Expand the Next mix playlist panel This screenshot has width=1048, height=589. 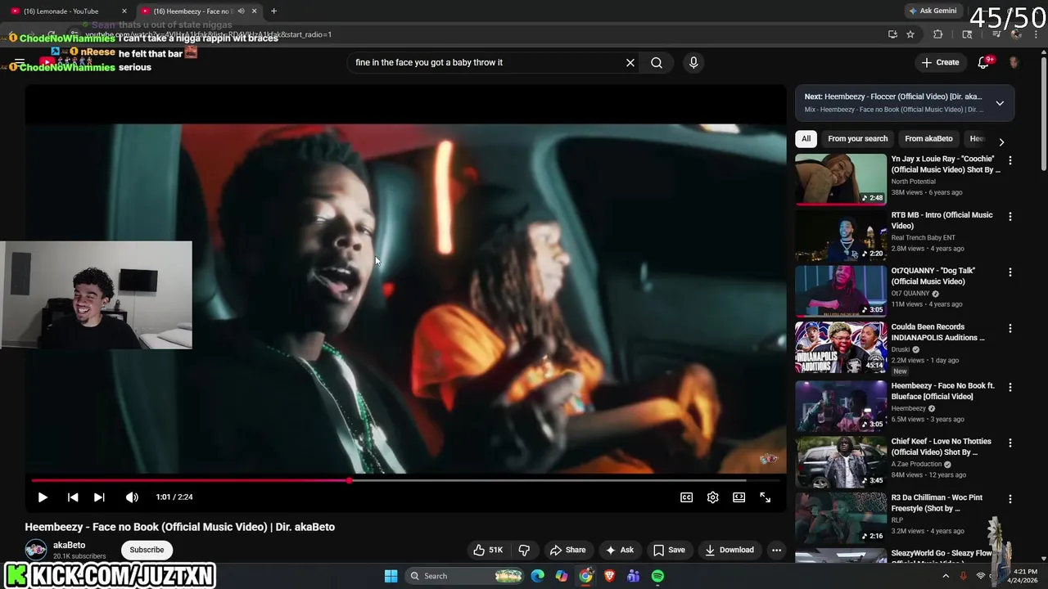coord(1000,103)
